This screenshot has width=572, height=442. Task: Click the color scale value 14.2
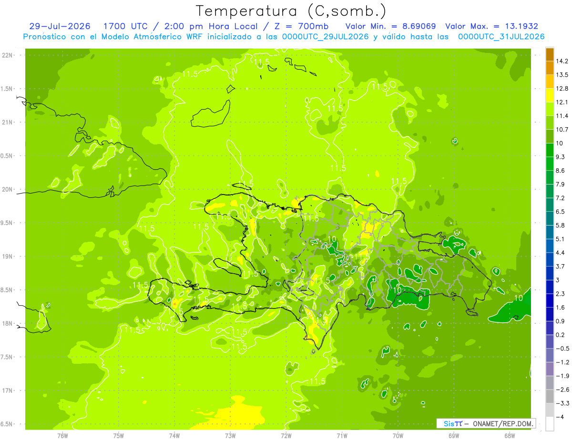pyautogui.click(x=562, y=61)
